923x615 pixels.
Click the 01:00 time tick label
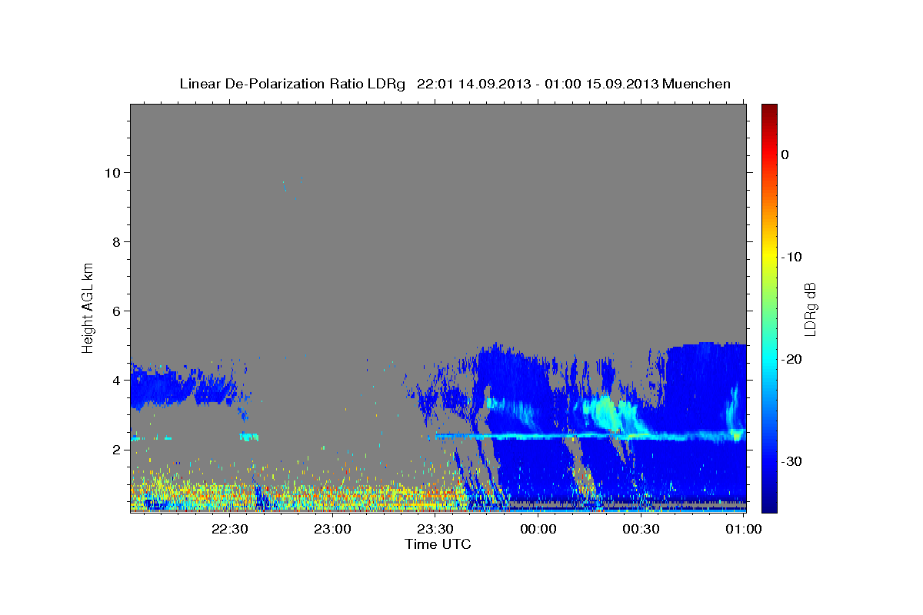(x=744, y=530)
